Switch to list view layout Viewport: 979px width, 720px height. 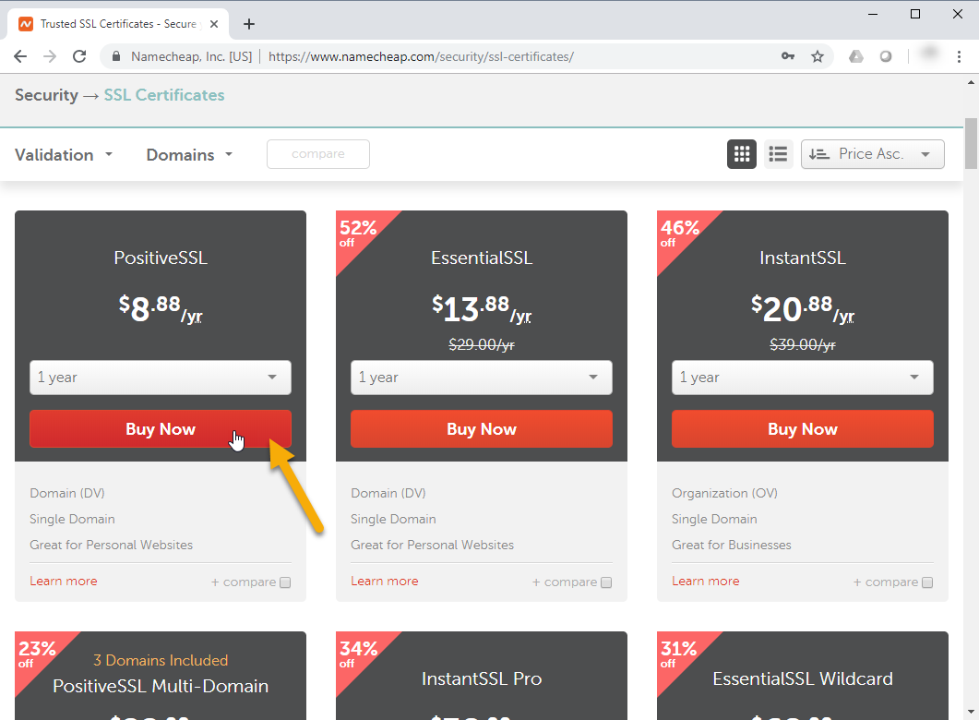coord(778,154)
